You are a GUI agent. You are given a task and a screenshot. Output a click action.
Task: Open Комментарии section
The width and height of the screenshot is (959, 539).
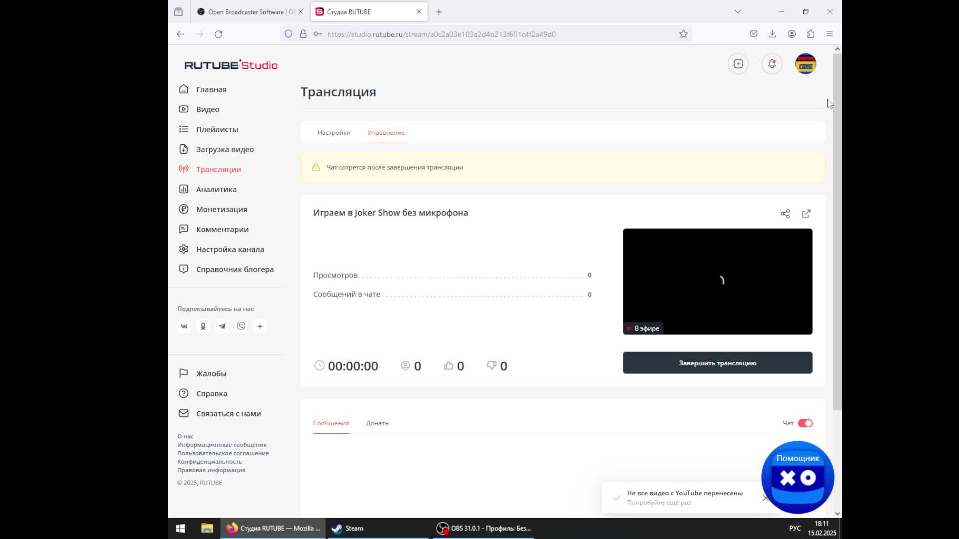click(x=214, y=229)
